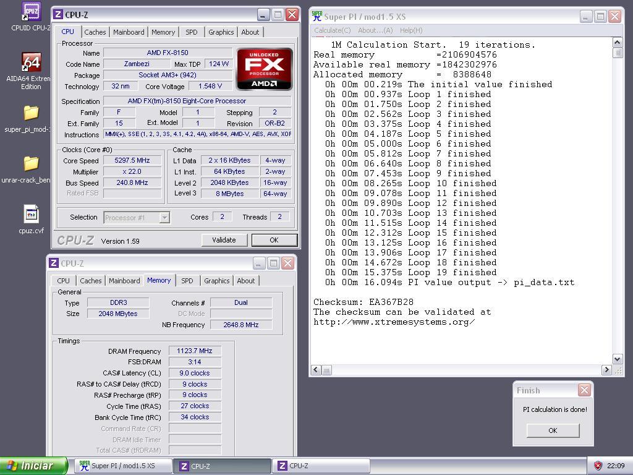Viewport: 633px width, 475px height.
Task: Select About tab in lower CPU-Z window
Action: tap(246, 280)
